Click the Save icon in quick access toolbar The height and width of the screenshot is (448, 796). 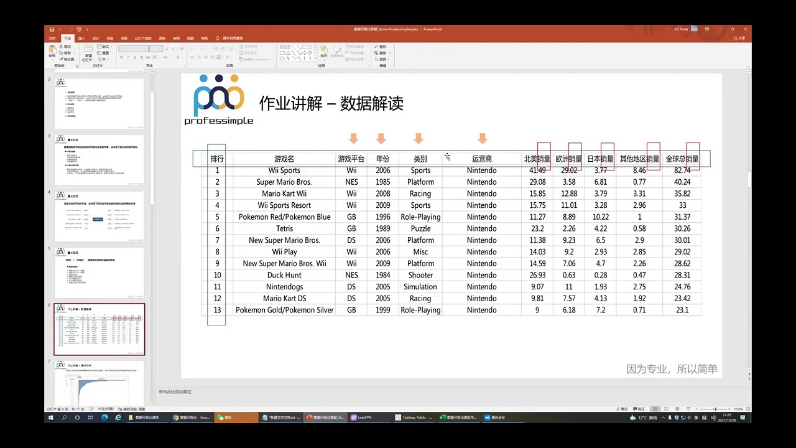point(52,29)
